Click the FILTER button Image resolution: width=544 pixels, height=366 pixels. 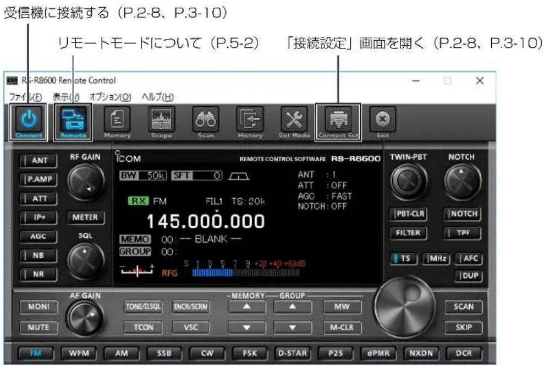click(408, 233)
